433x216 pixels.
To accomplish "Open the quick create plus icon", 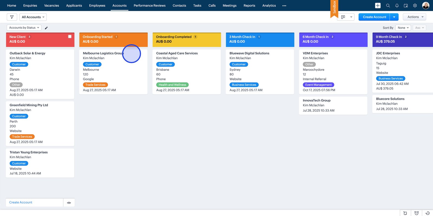I will [x=378, y=5].
